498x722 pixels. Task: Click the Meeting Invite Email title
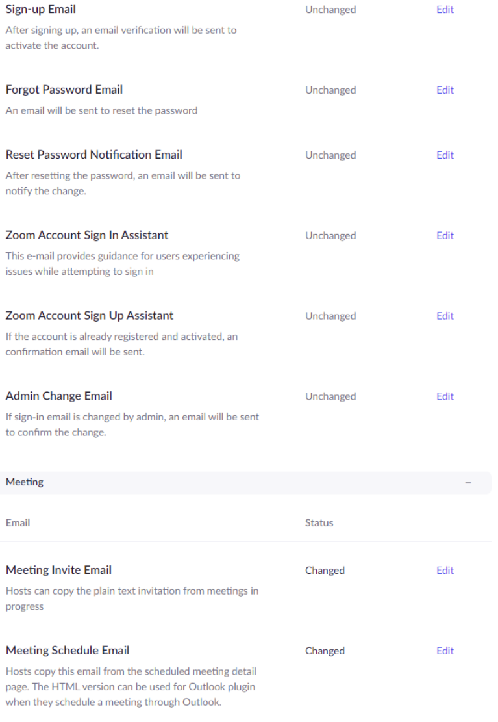point(58,570)
